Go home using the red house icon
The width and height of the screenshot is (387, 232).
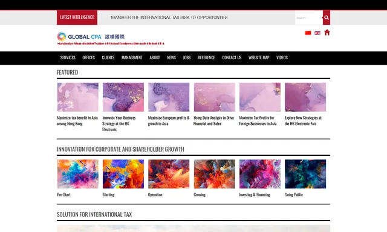(327, 33)
